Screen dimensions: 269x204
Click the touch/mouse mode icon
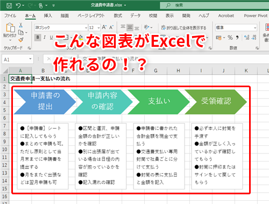pos(41,5)
